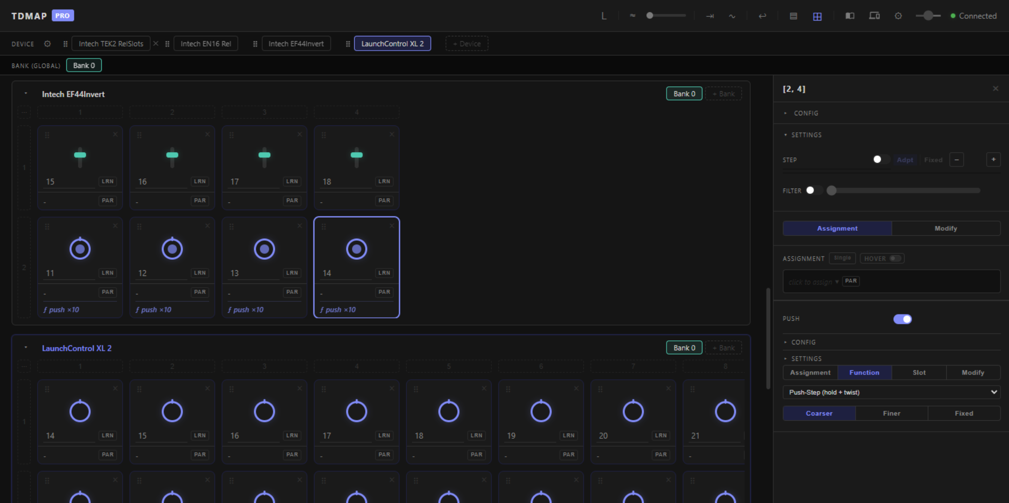
Task: Click LaunchControl knob icon numbered 19
Action: [541, 411]
